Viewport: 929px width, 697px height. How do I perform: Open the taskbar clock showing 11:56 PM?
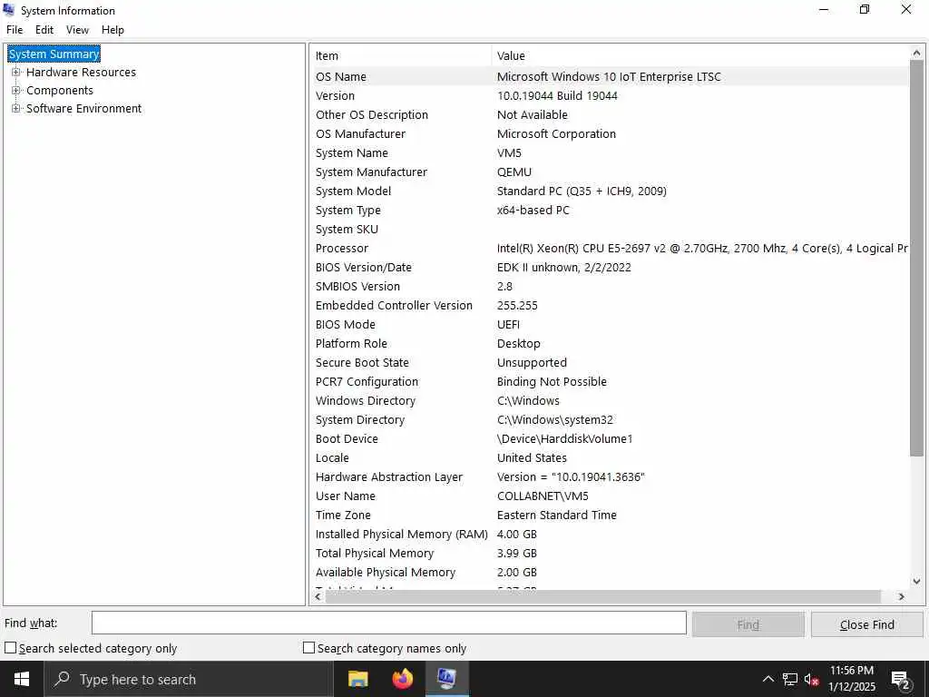851,679
